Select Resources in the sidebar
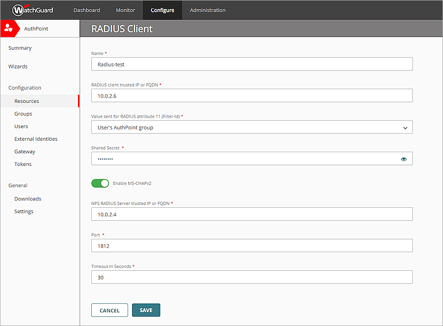443x326 pixels. point(27,100)
